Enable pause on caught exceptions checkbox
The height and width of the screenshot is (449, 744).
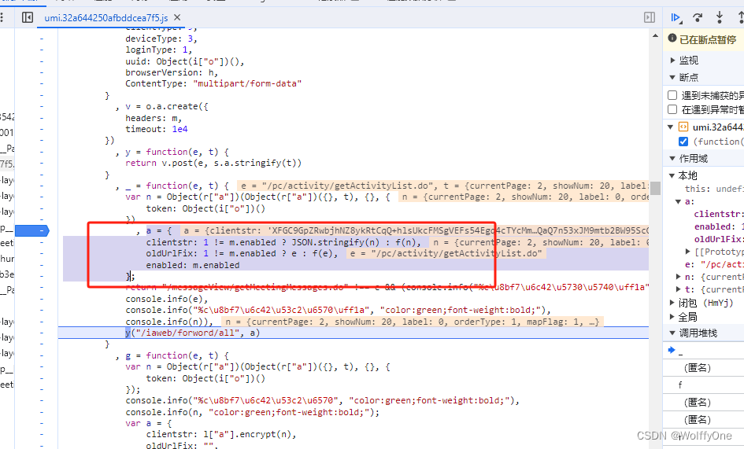[x=672, y=109]
